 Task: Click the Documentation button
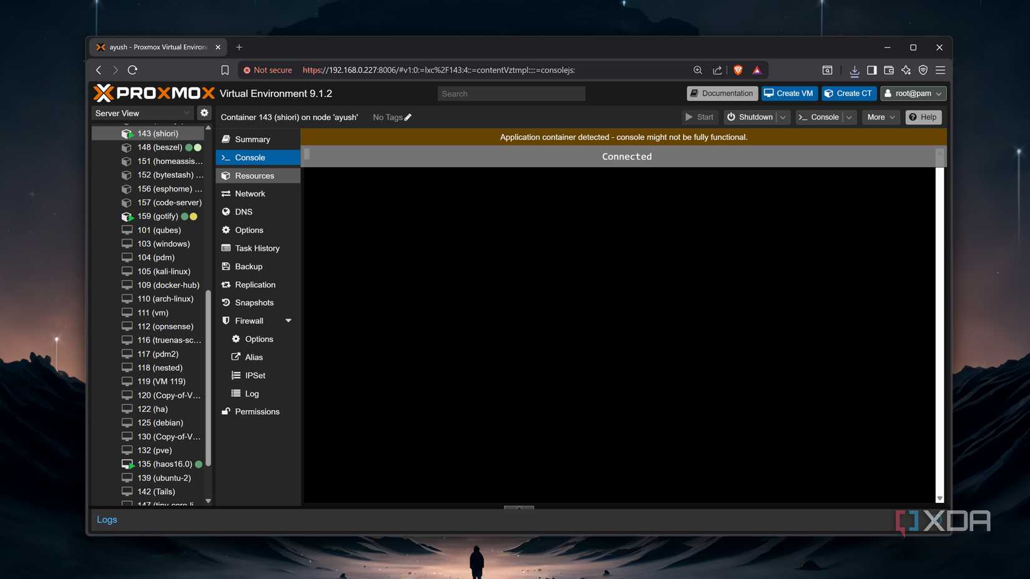pyautogui.click(x=722, y=94)
